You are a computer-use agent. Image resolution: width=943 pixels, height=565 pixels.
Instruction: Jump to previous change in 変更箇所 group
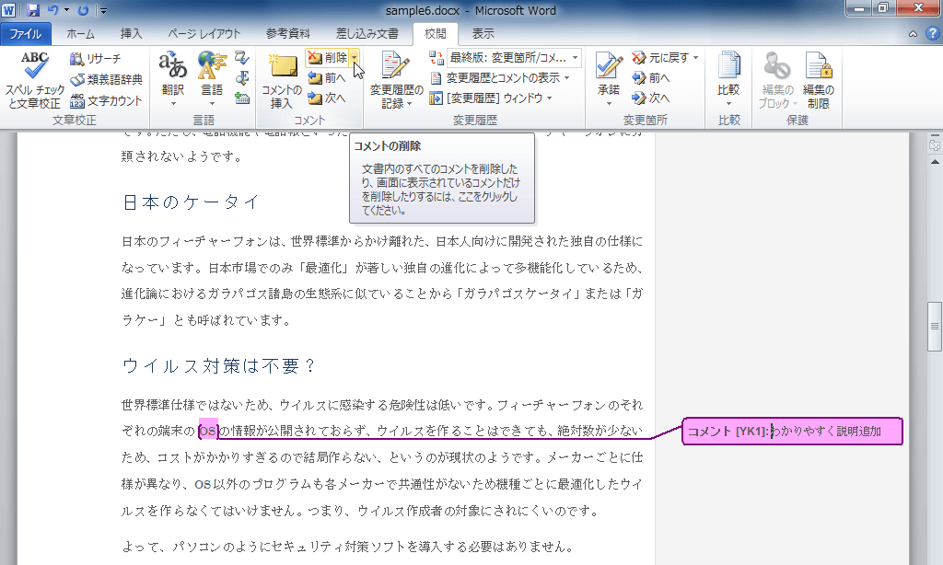point(651,78)
